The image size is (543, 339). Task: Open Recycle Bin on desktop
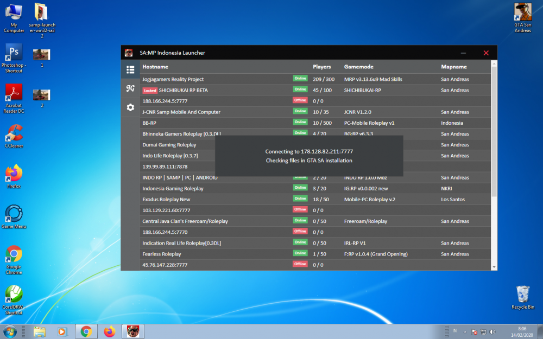click(522, 297)
